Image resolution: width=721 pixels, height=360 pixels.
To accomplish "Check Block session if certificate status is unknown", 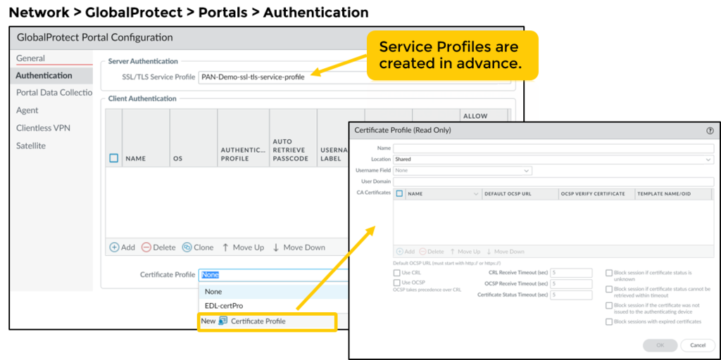I will 609,273.
